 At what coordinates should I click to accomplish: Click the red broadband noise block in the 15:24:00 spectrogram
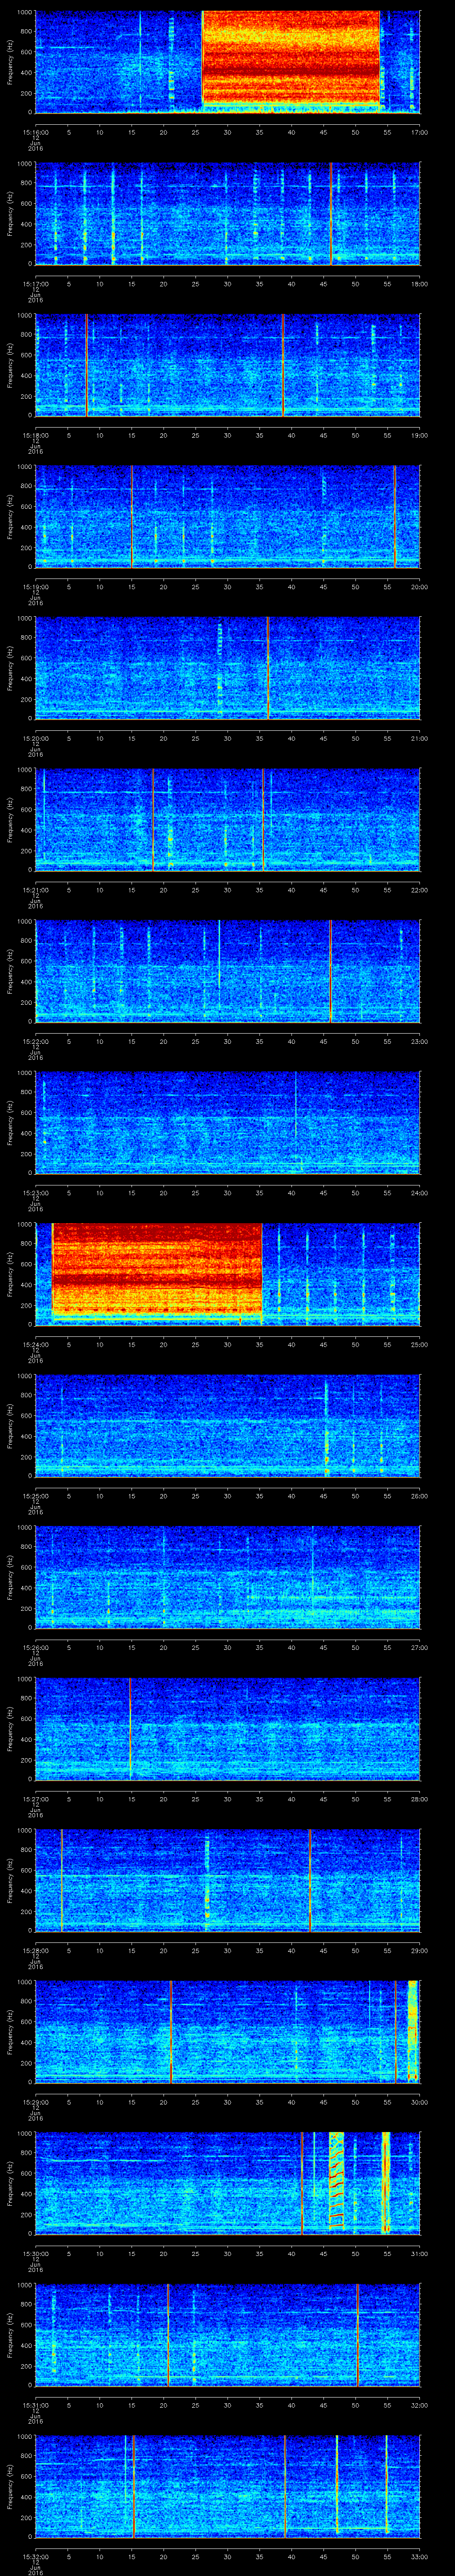click(157, 1268)
